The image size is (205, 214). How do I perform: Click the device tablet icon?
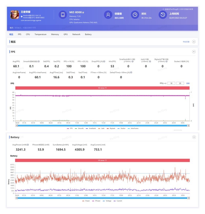63,15
